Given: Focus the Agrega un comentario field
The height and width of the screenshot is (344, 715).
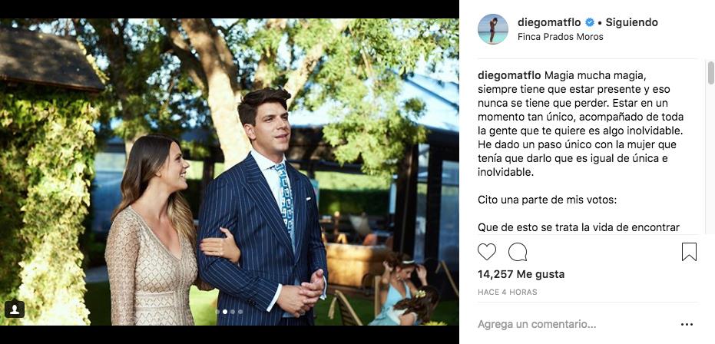Looking at the screenshot, I should [x=574, y=324].
